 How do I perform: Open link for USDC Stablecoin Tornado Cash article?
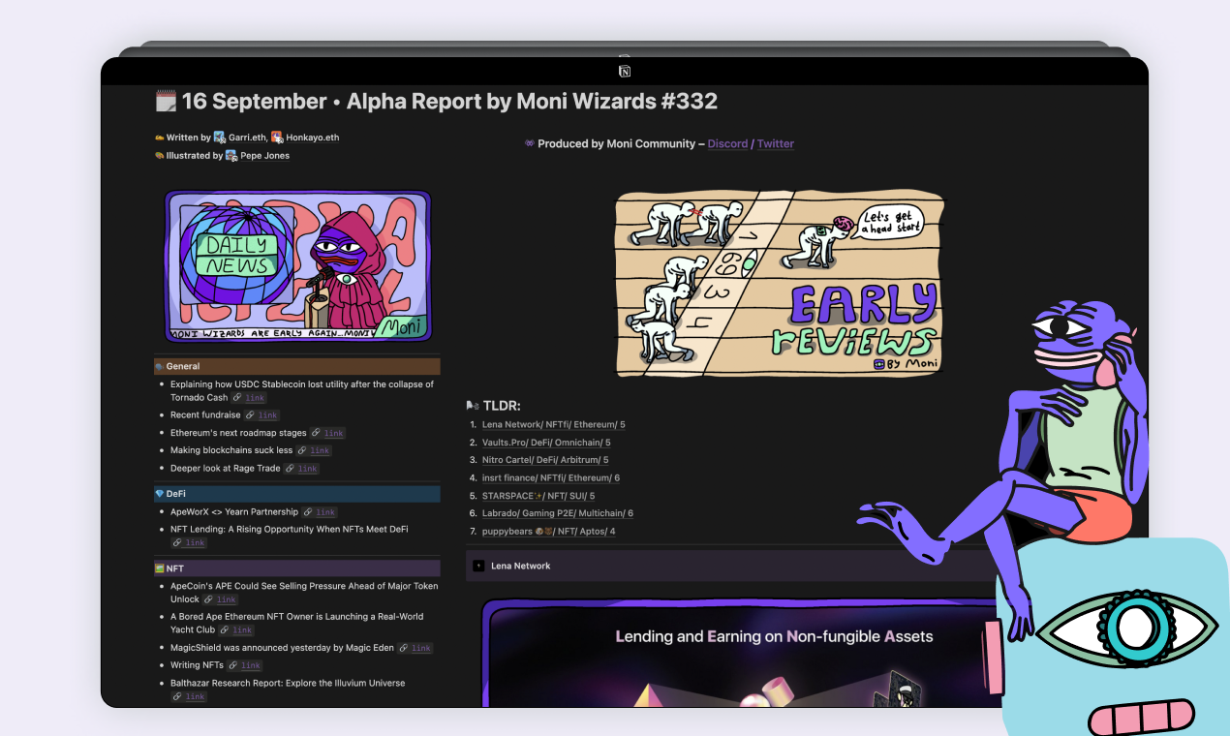click(x=249, y=398)
